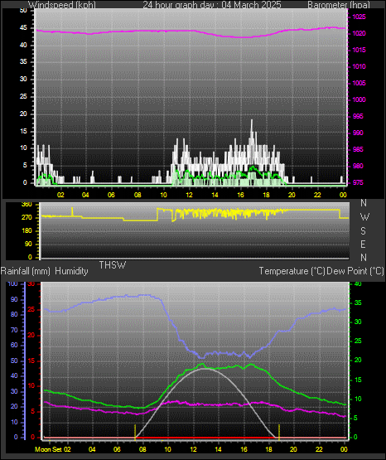Click the 'E' compass label
The height and width of the screenshot is (460, 386).
[363, 244]
